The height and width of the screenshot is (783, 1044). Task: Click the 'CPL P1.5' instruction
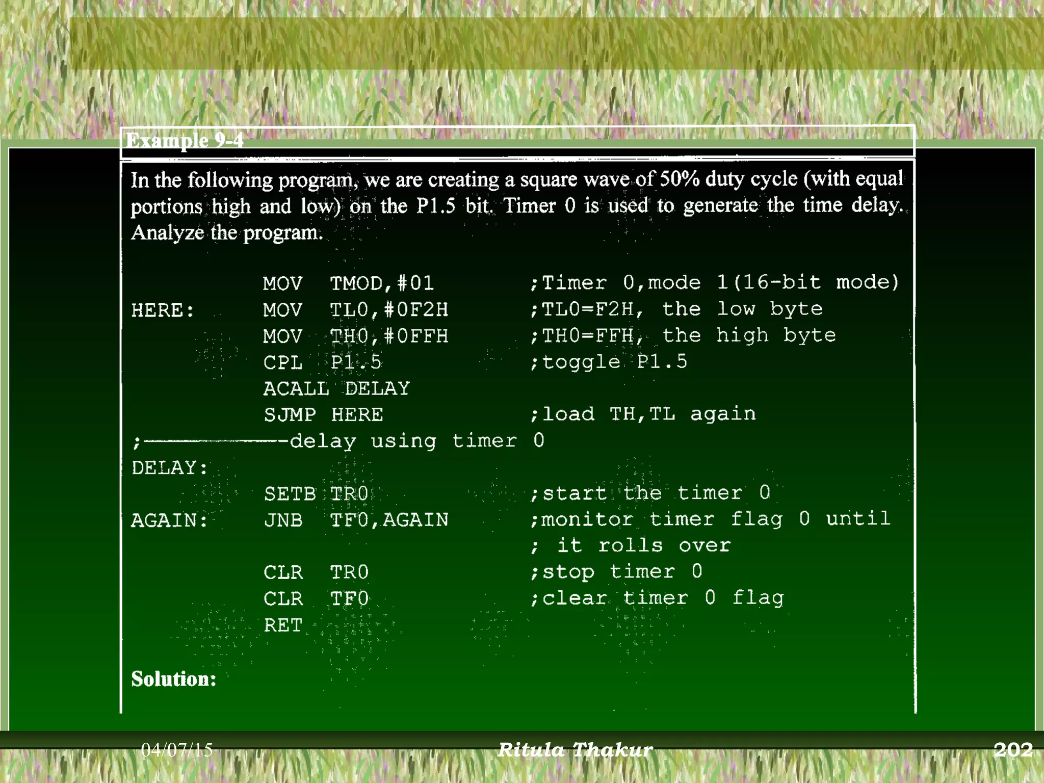[x=322, y=362]
